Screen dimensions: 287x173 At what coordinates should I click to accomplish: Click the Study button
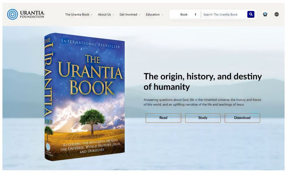click(203, 118)
